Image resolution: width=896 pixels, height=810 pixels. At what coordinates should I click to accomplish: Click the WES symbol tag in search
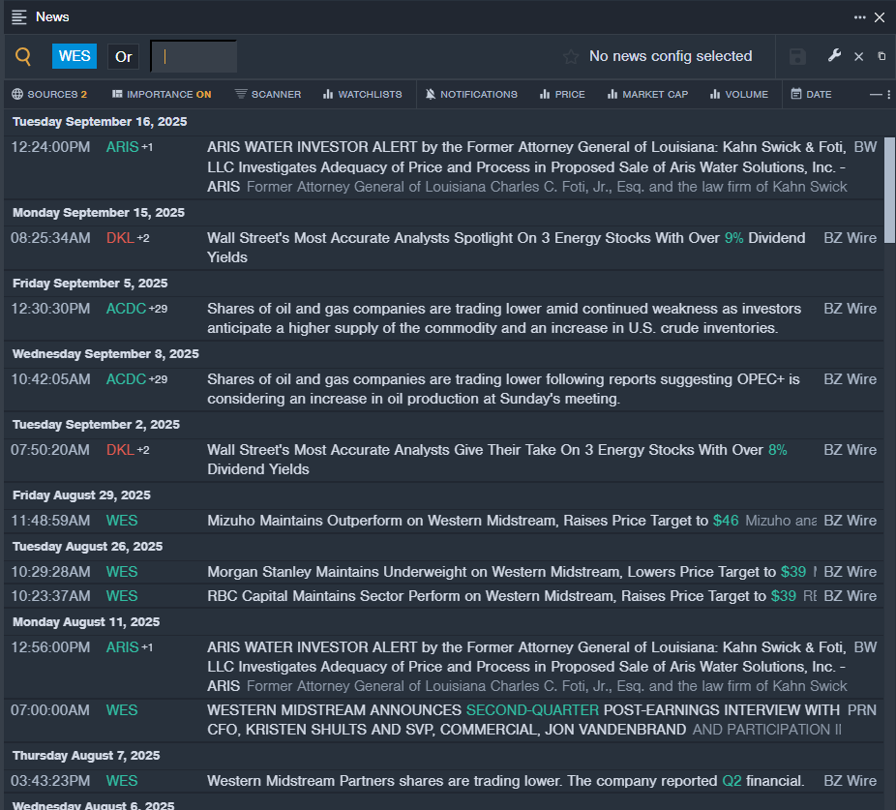pos(75,56)
